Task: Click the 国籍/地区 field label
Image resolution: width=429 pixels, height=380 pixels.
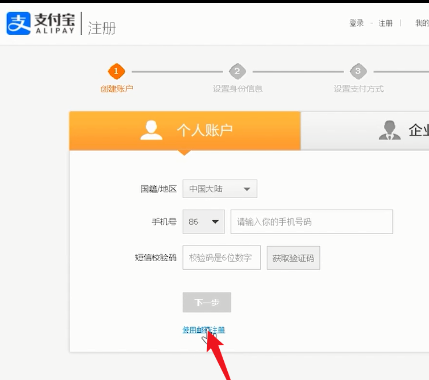Action: [159, 189]
